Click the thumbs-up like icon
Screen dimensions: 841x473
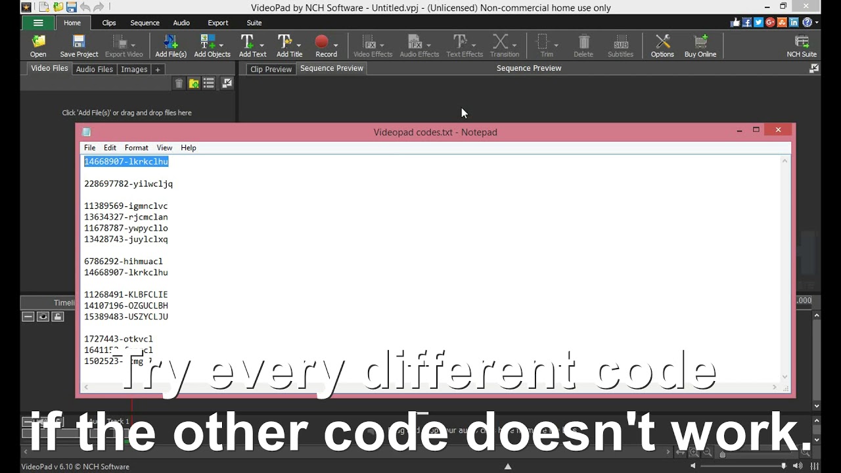point(735,22)
